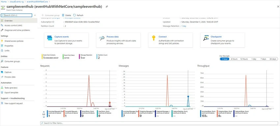
Task: Click the Incoming Messages legend swatch
Action: pos(122,114)
